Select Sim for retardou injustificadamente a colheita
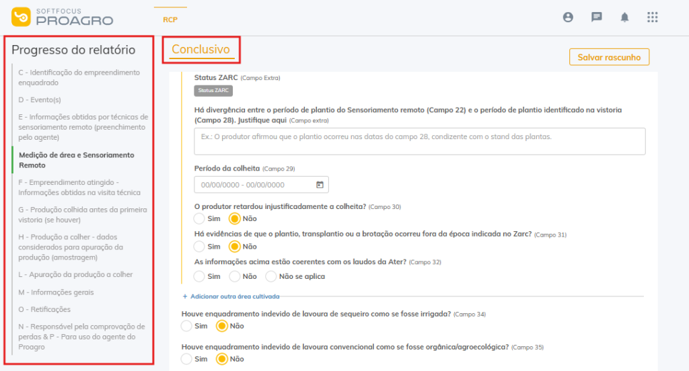 pyautogui.click(x=199, y=218)
